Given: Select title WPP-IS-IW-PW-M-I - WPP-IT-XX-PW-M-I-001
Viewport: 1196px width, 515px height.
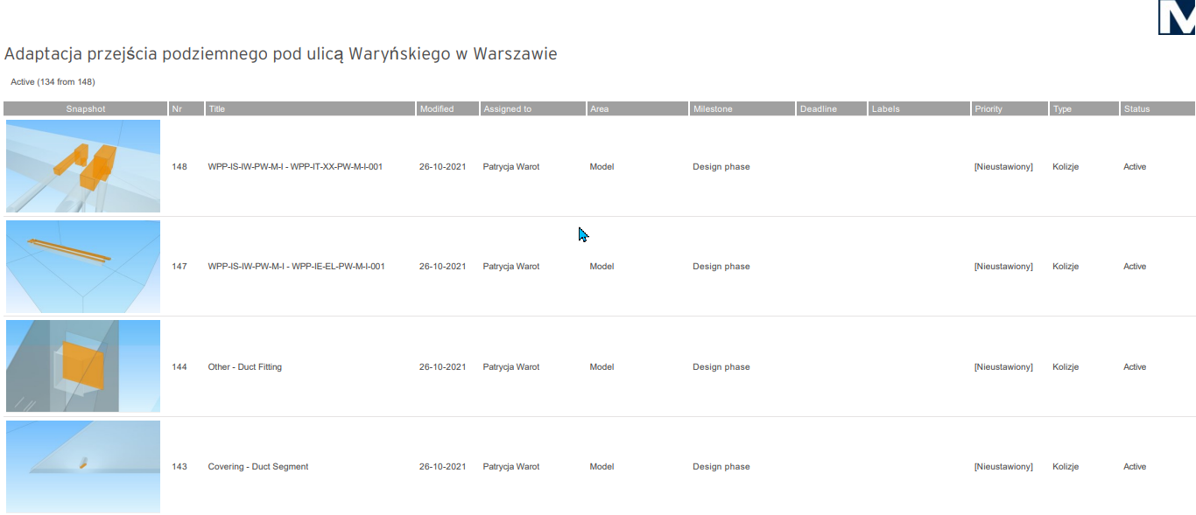Looking at the screenshot, I should pyautogui.click(x=295, y=166).
